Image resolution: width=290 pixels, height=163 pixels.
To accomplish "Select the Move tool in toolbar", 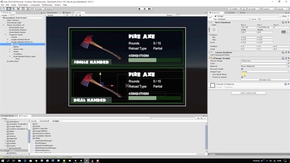I will coord(9,9).
